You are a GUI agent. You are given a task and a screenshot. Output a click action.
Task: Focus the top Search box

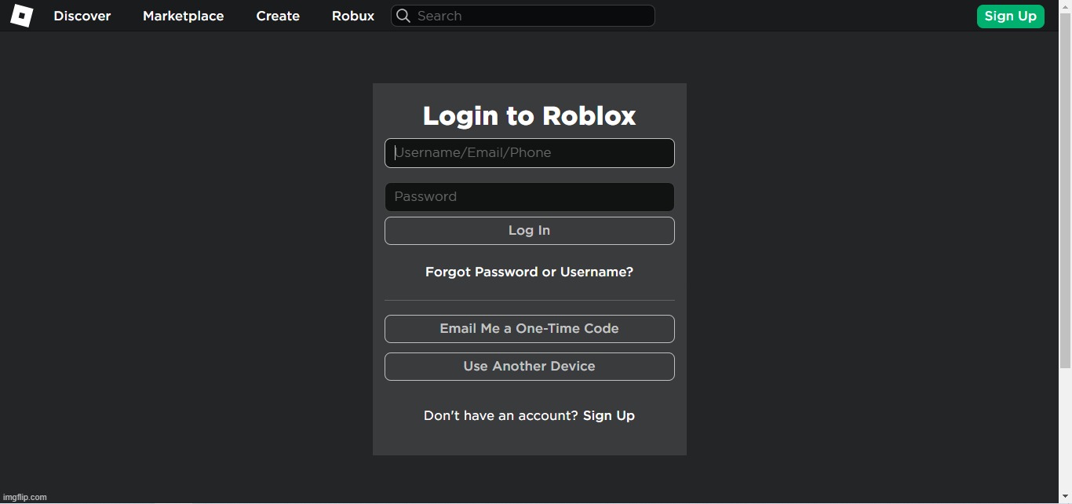pos(534,16)
